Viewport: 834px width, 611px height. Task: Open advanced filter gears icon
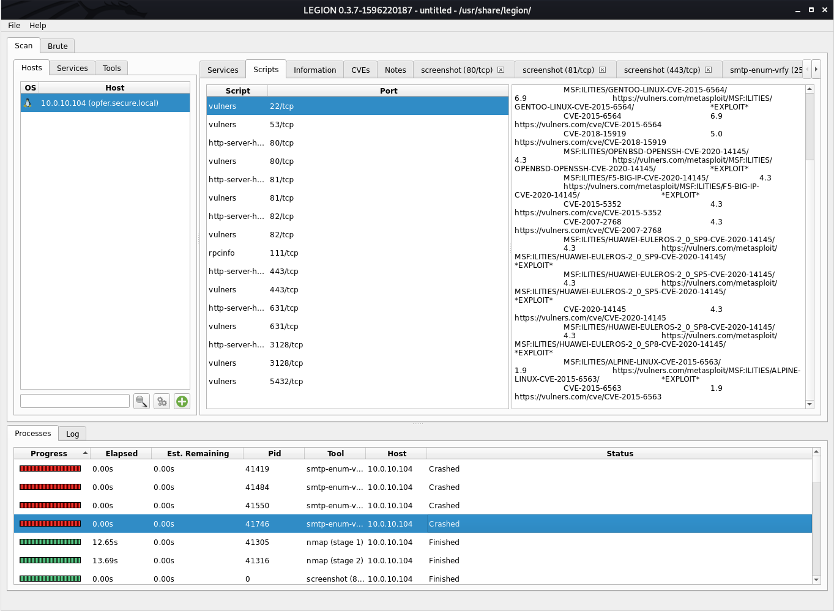(162, 401)
